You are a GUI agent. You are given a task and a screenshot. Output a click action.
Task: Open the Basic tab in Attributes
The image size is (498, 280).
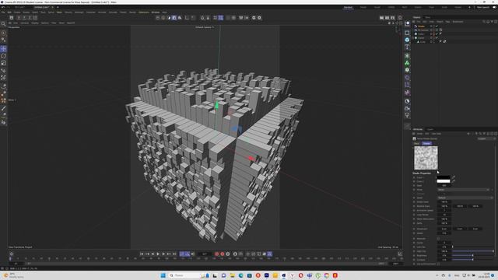[x=416, y=143]
